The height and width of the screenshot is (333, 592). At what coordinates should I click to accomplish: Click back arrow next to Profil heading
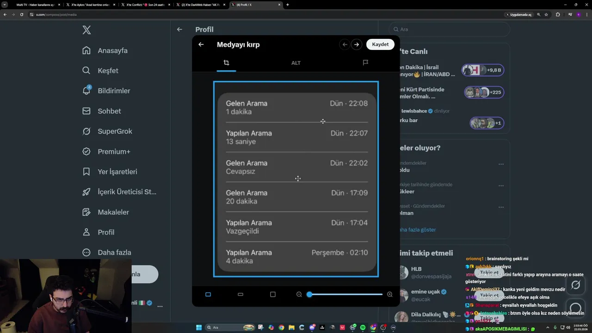coord(179,29)
